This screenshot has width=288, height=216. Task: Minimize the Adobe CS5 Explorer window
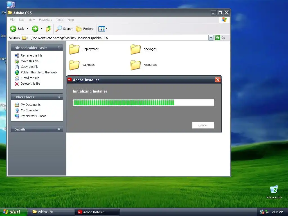[x=213, y=13]
